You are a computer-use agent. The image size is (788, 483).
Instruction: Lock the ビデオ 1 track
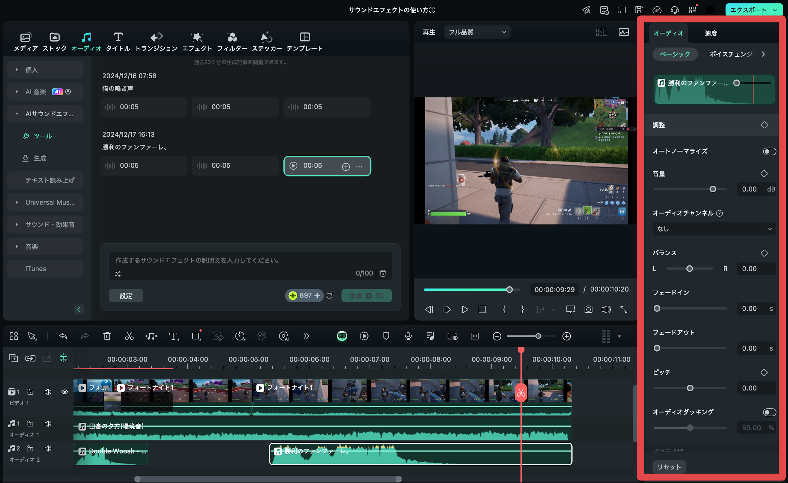(30, 392)
